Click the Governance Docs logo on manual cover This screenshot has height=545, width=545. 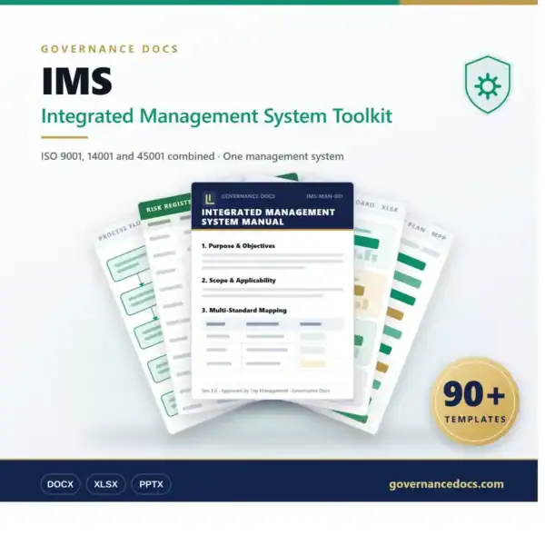point(209,199)
